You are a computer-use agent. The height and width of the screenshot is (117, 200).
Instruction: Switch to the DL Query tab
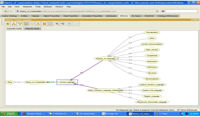tap(136, 16)
